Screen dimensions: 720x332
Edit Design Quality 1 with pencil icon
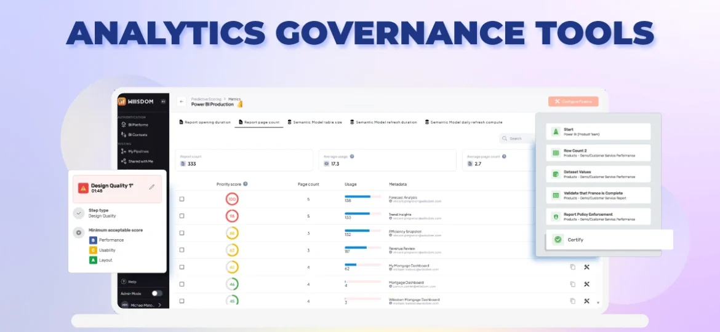click(152, 187)
